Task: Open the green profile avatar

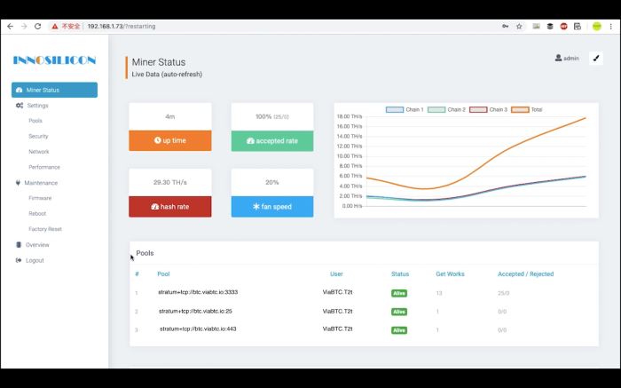Action: [596, 26]
